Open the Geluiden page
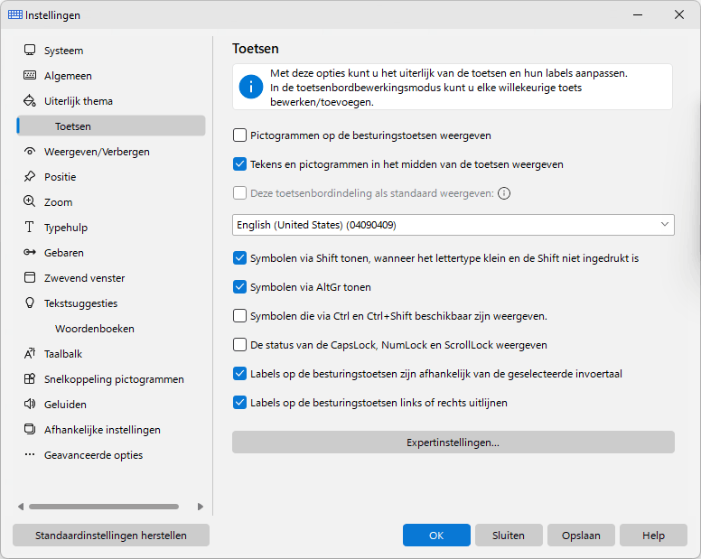The image size is (701, 559). tap(111, 404)
